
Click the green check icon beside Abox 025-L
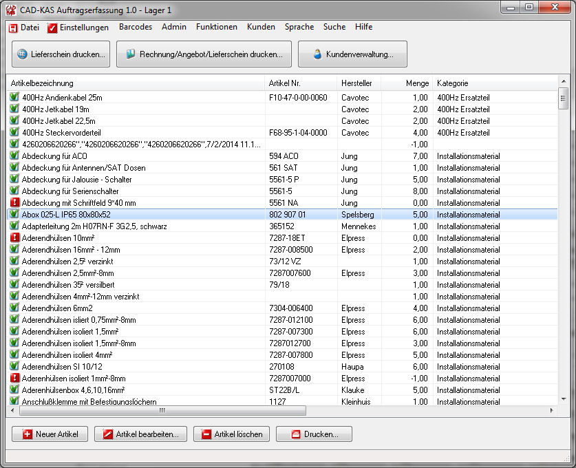point(15,214)
